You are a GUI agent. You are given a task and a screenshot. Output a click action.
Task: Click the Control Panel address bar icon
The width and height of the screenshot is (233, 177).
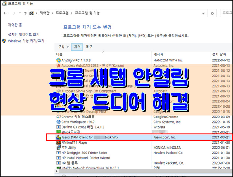point(32,13)
